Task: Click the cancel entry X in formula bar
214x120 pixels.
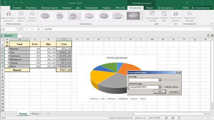Action: coord(26,29)
